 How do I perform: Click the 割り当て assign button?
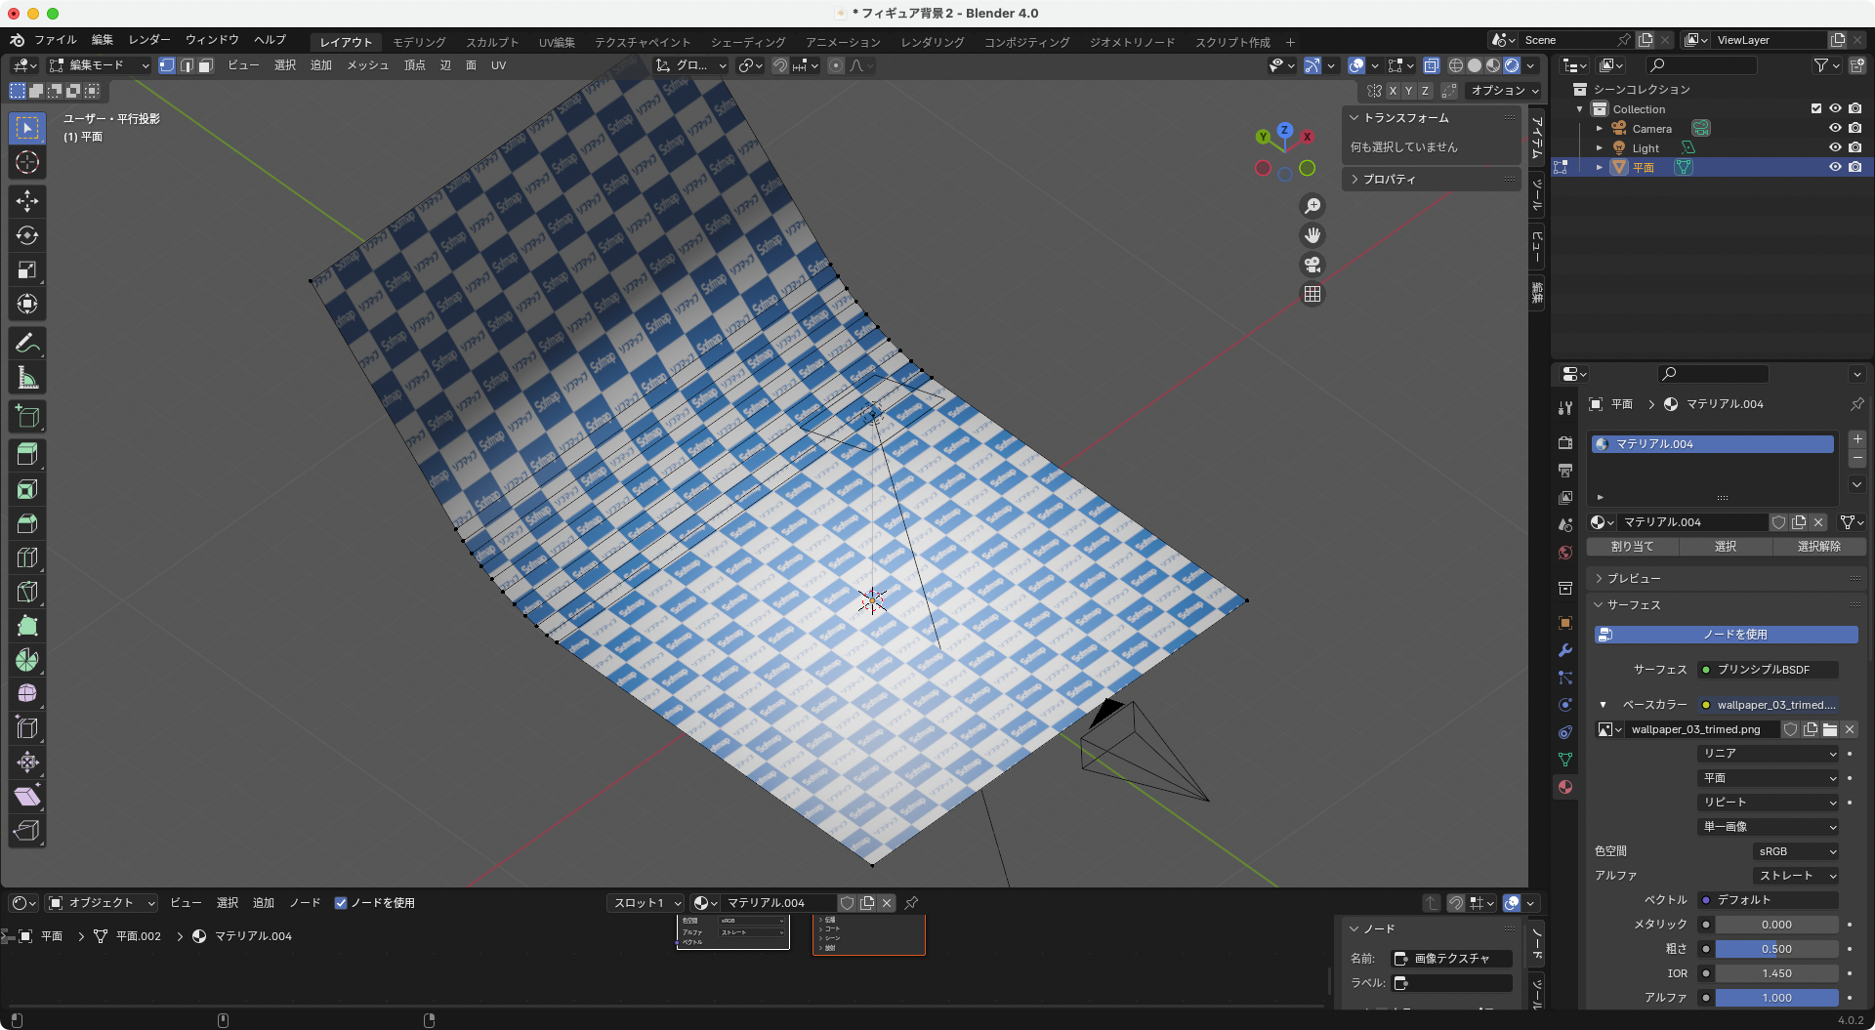pyautogui.click(x=1633, y=547)
